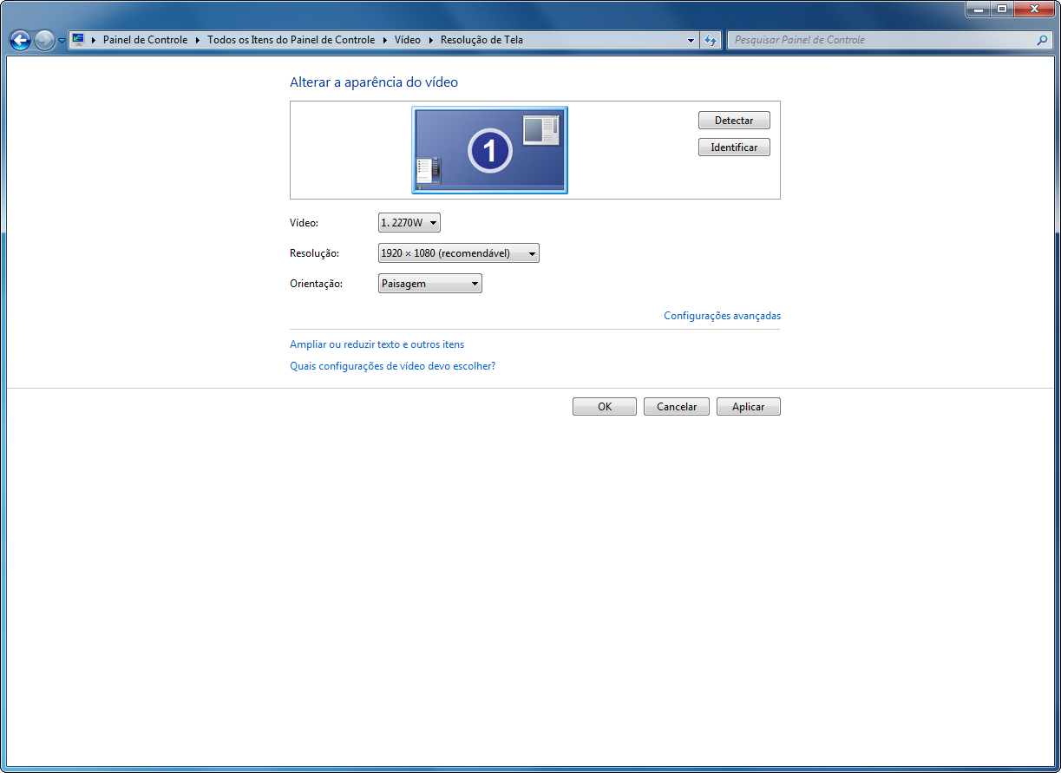The height and width of the screenshot is (773, 1061).
Task: Click Resolução de Tela breadcrumb
Action: click(481, 40)
